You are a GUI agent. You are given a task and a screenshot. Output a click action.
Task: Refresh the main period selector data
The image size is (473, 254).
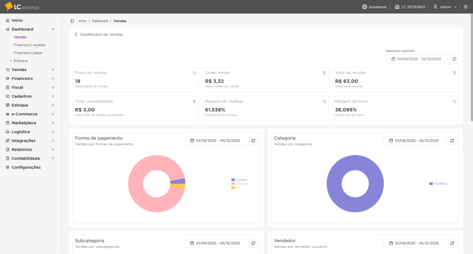pos(455,59)
